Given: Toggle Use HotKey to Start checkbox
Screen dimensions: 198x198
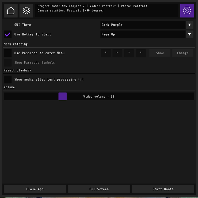Looking at the screenshot, I should coord(8,34).
